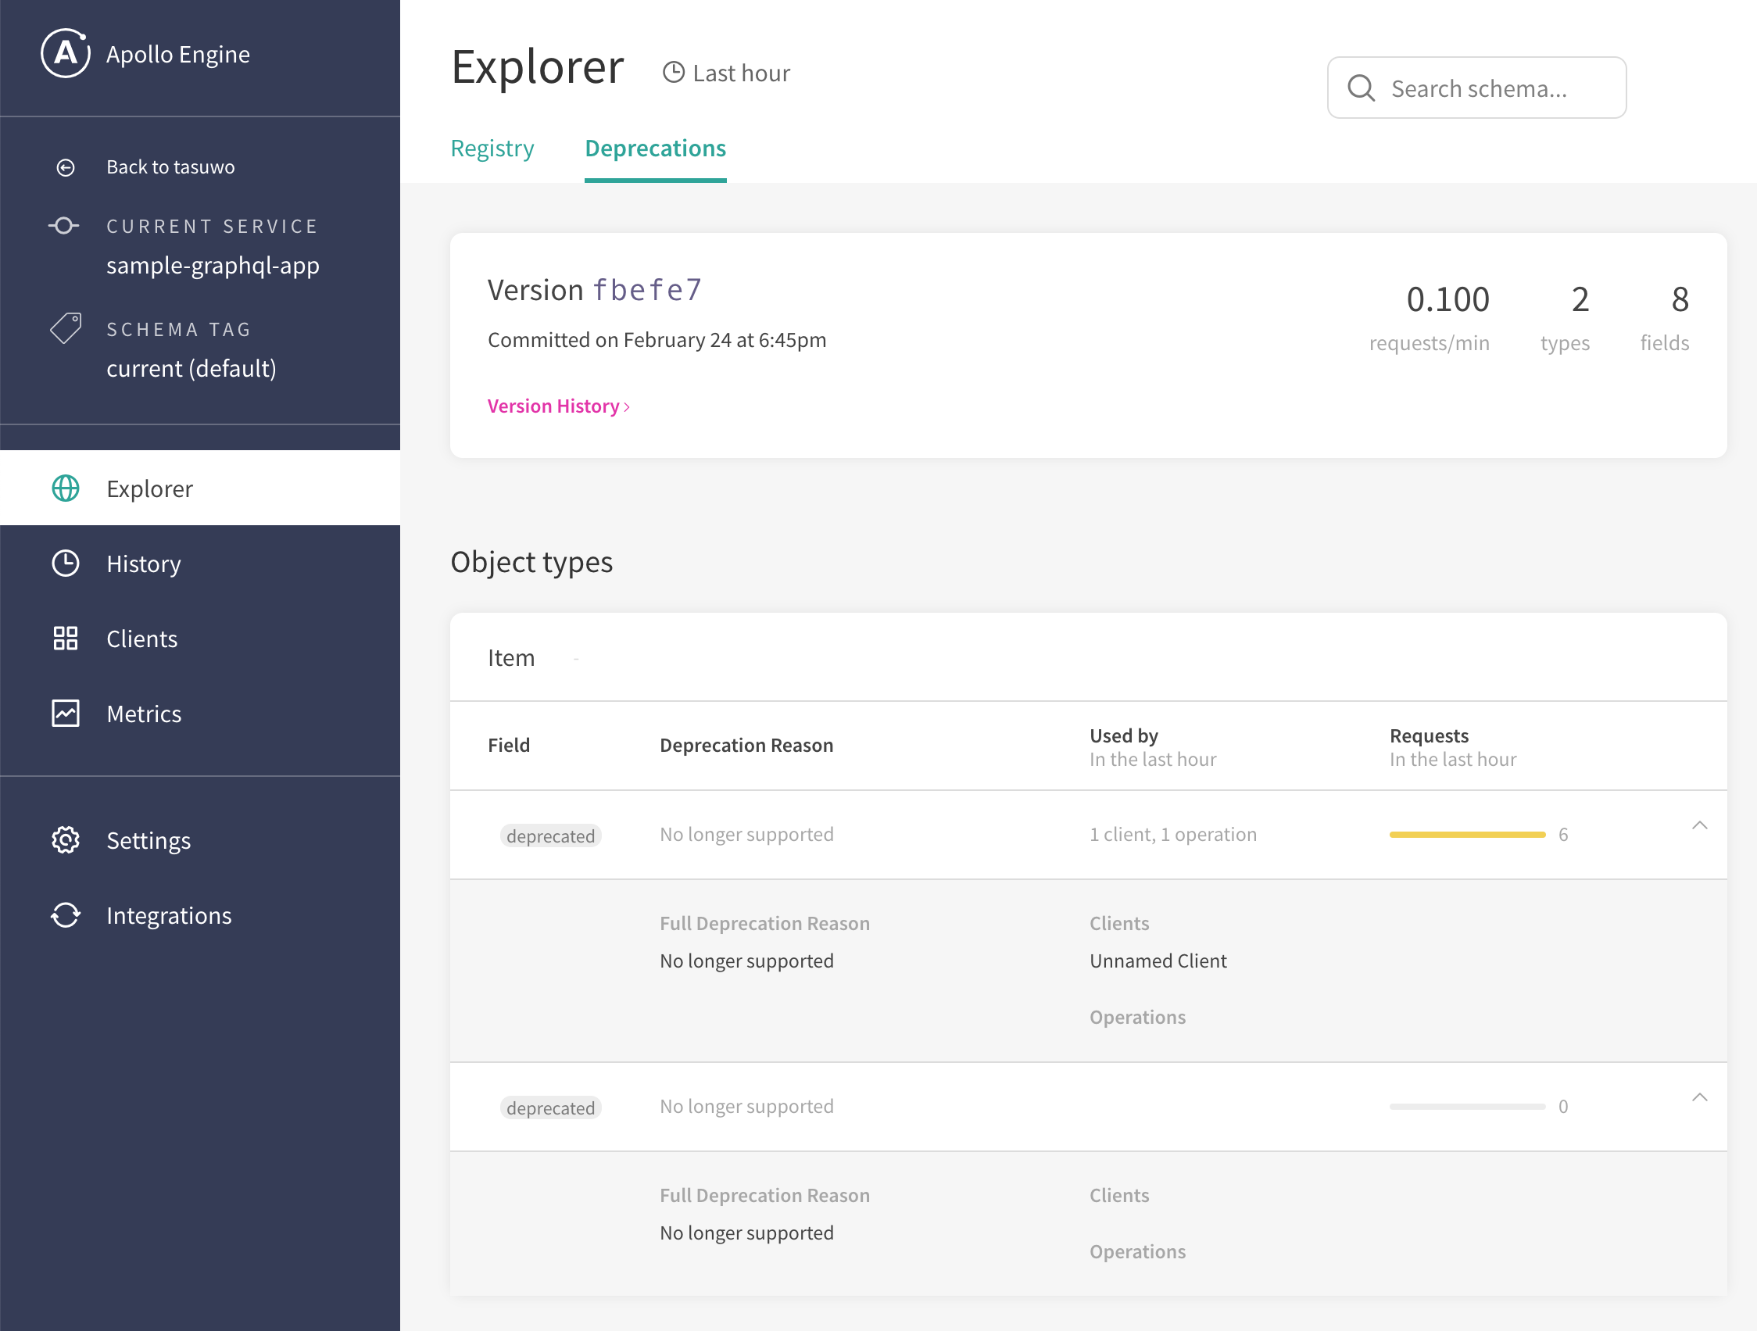This screenshot has height=1331, width=1757.
Task: Switch to the Registry tab
Action: 492,148
